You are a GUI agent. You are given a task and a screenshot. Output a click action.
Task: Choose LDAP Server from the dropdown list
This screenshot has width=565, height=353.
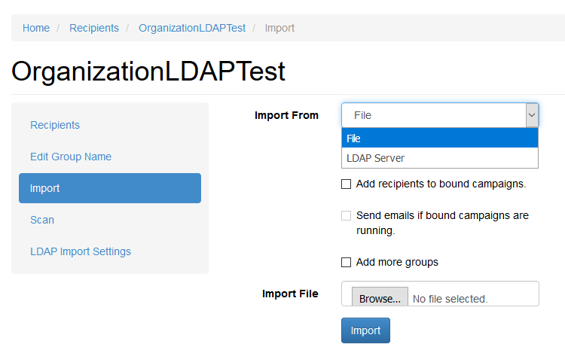click(440, 158)
